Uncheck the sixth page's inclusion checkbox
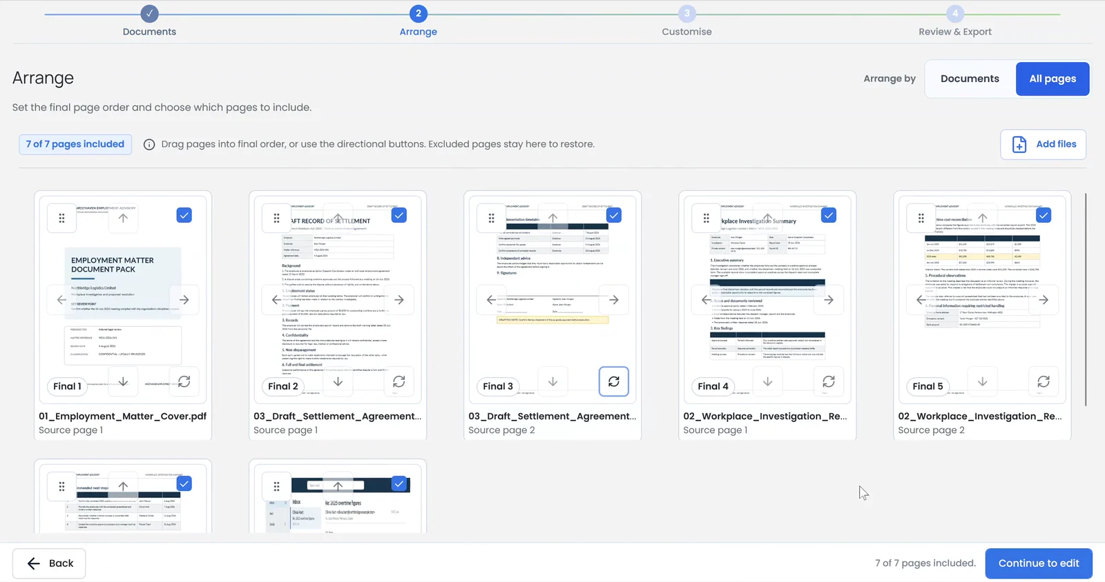Screen dimensions: 1105x582 184,484
